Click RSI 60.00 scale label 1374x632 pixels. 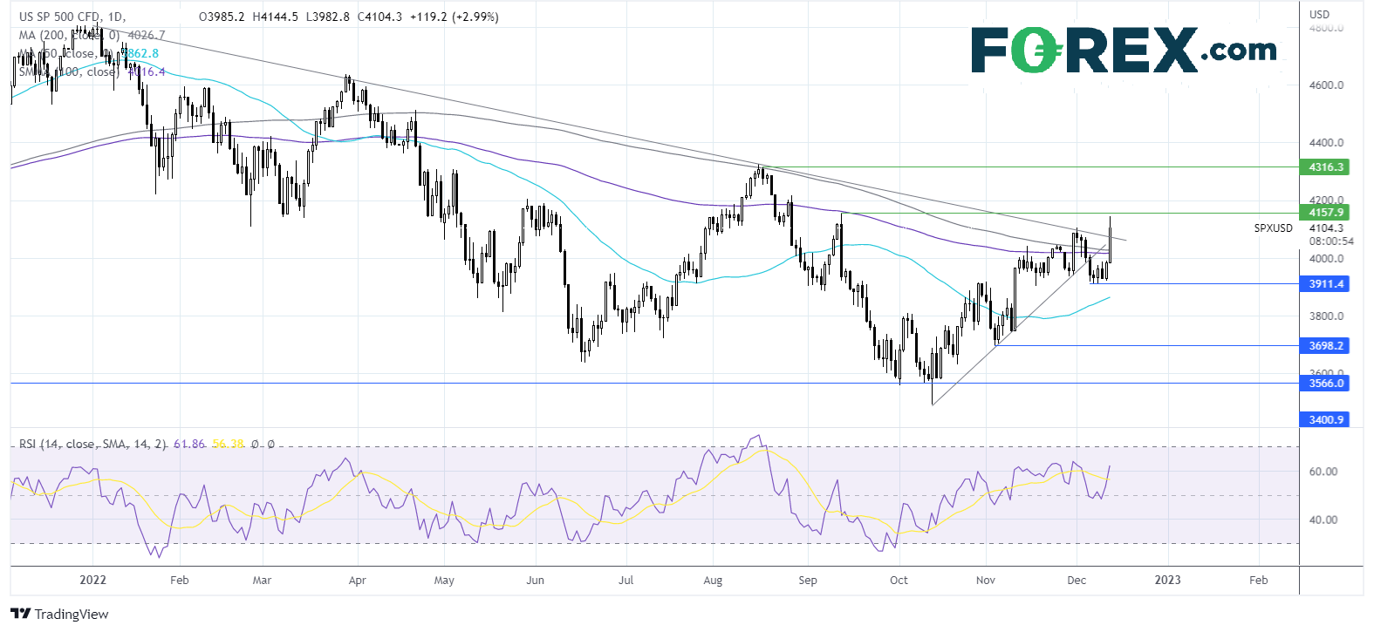coord(1323,471)
